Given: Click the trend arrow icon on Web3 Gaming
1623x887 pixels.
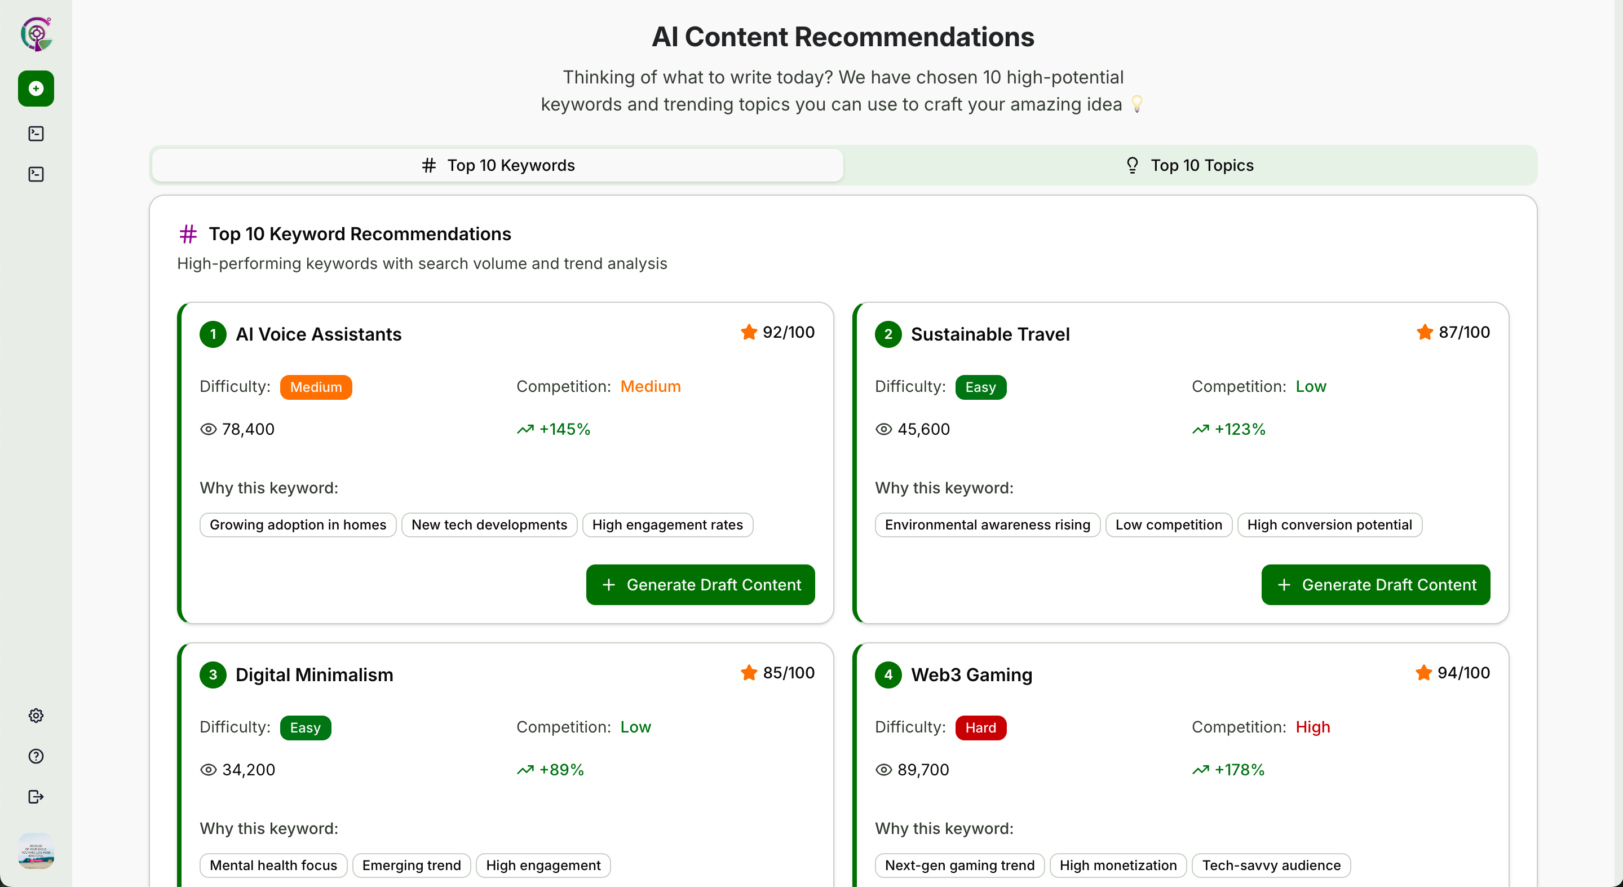Looking at the screenshot, I should [1200, 770].
